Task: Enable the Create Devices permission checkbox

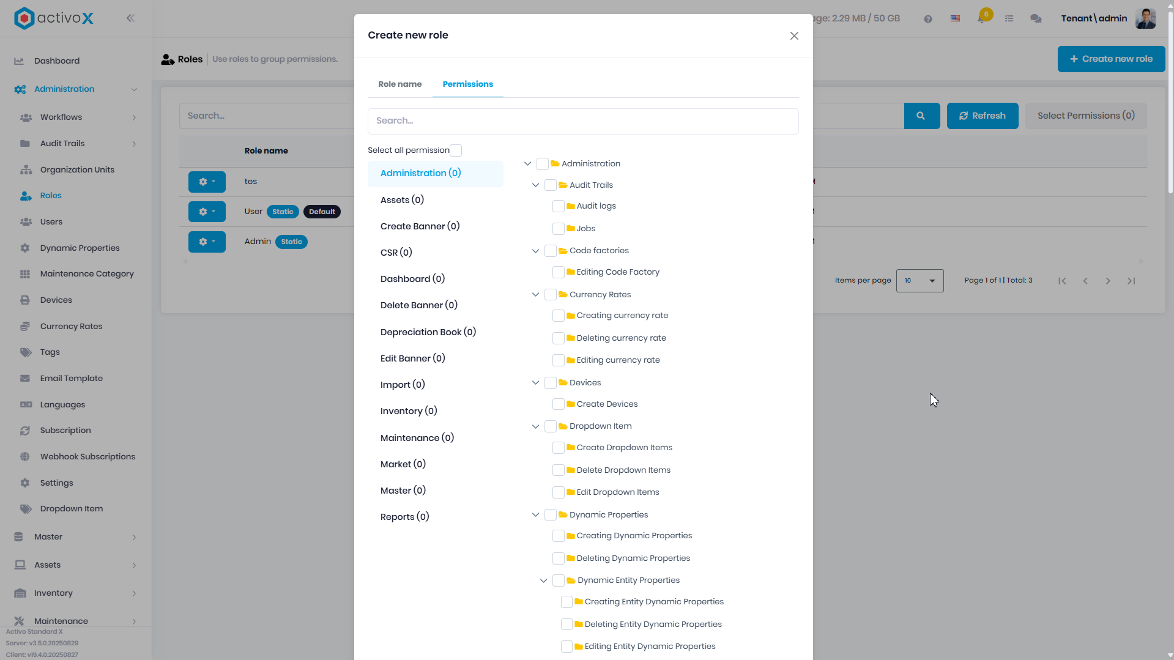Action: (x=558, y=404)
